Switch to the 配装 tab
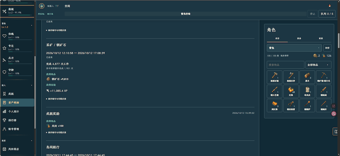340x156 pixels. click(321, 38)
